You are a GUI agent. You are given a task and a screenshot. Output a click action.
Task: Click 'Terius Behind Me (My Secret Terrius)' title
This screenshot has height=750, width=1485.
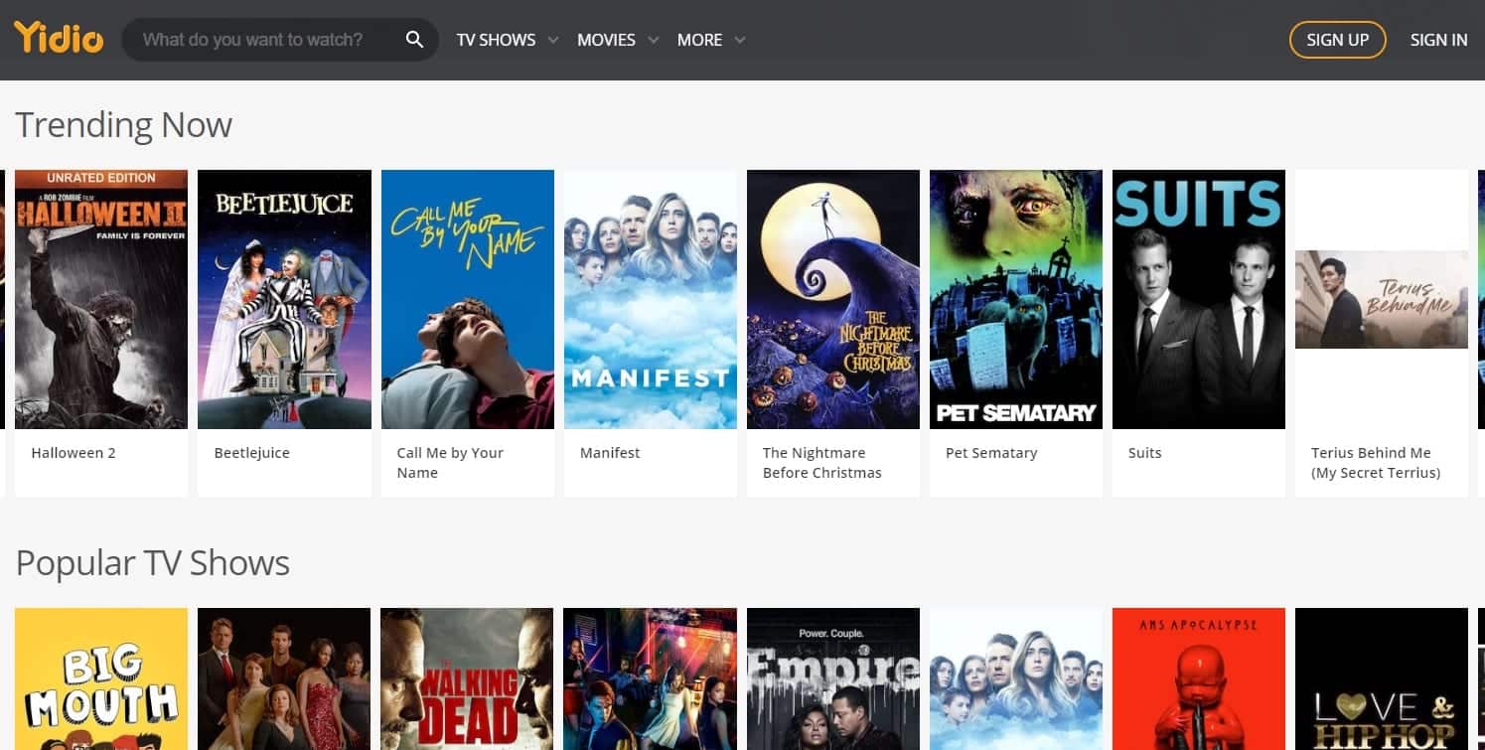click(1376, 463)
